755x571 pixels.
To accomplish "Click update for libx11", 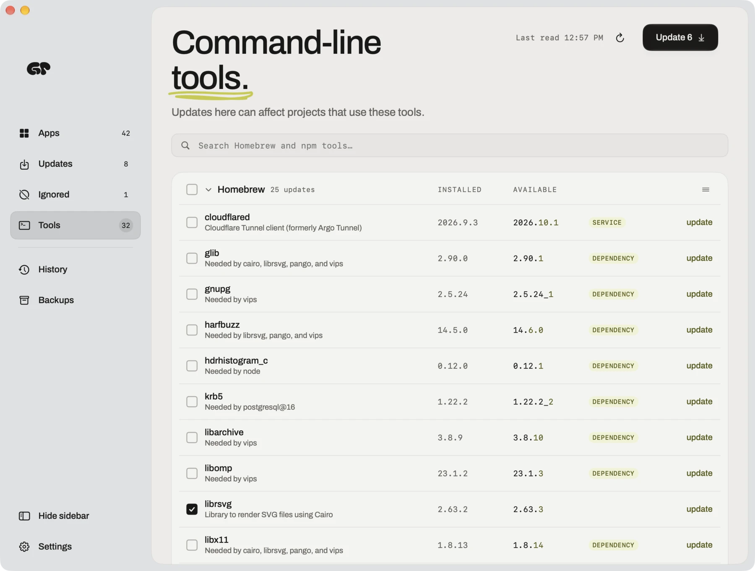I will point(699,545).
